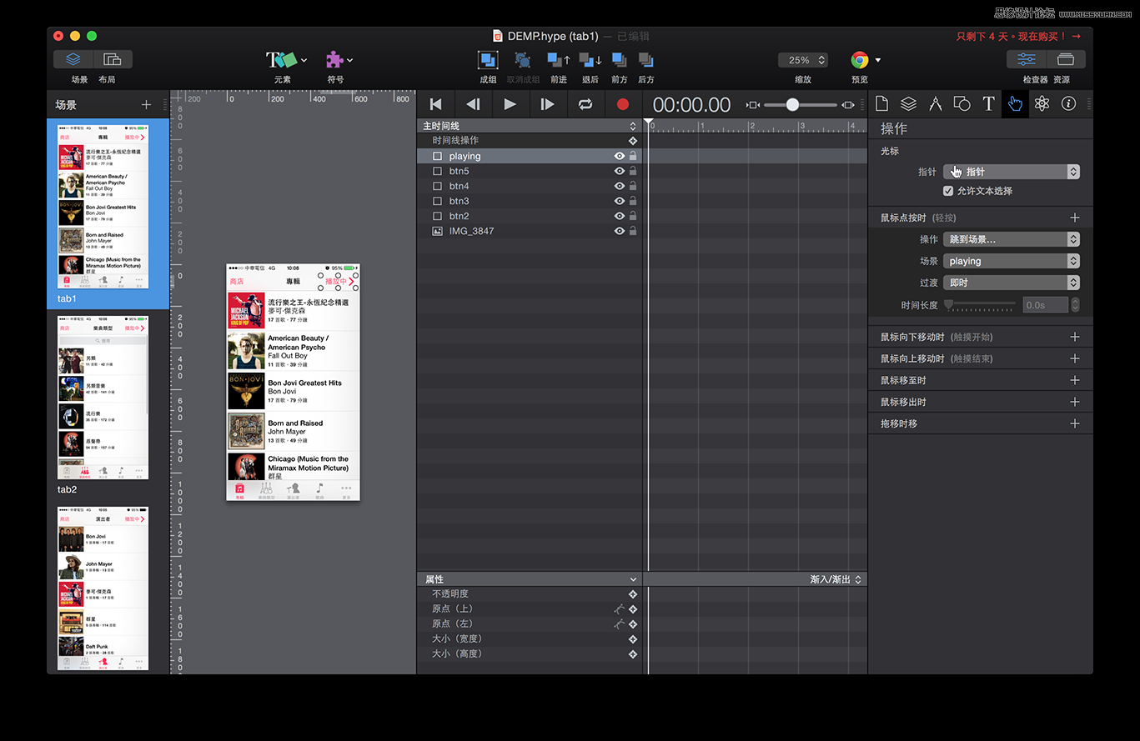
Task: Open the target scene dropdown
Action: pyautogui.click(x=1012, y=261)
